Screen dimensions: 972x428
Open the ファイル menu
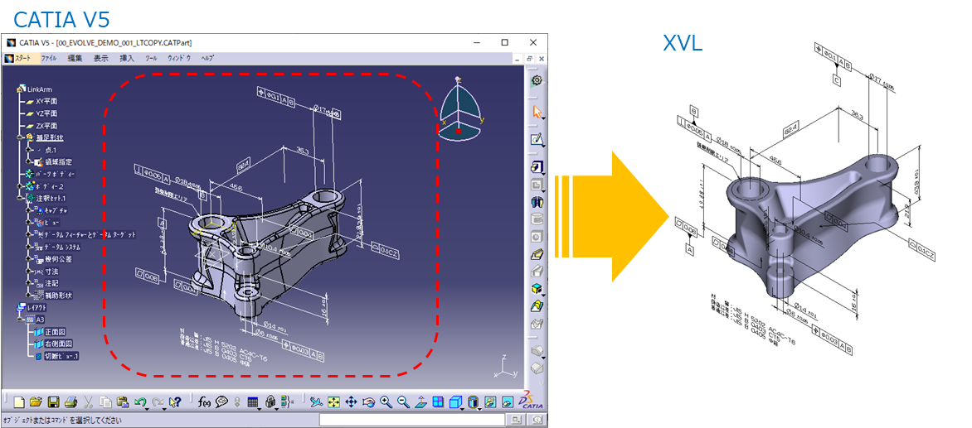[48, 58]
